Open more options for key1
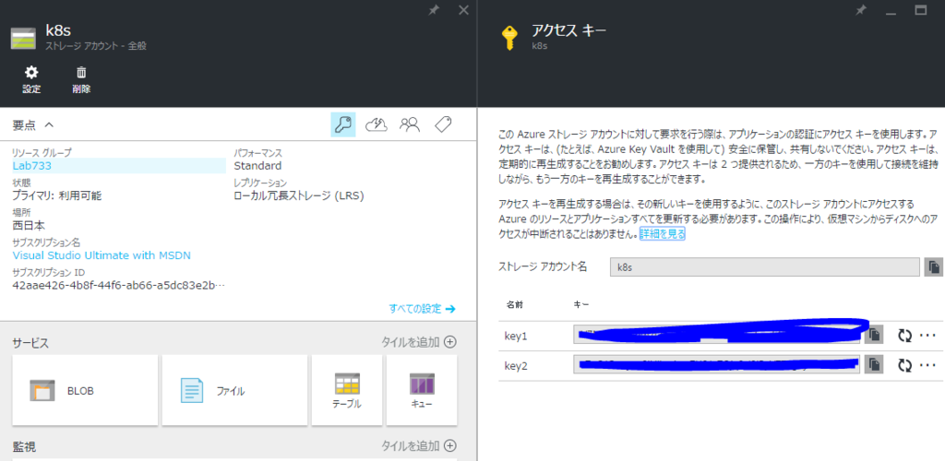Screen dimensions: 945x461 [x=928, y=336]
